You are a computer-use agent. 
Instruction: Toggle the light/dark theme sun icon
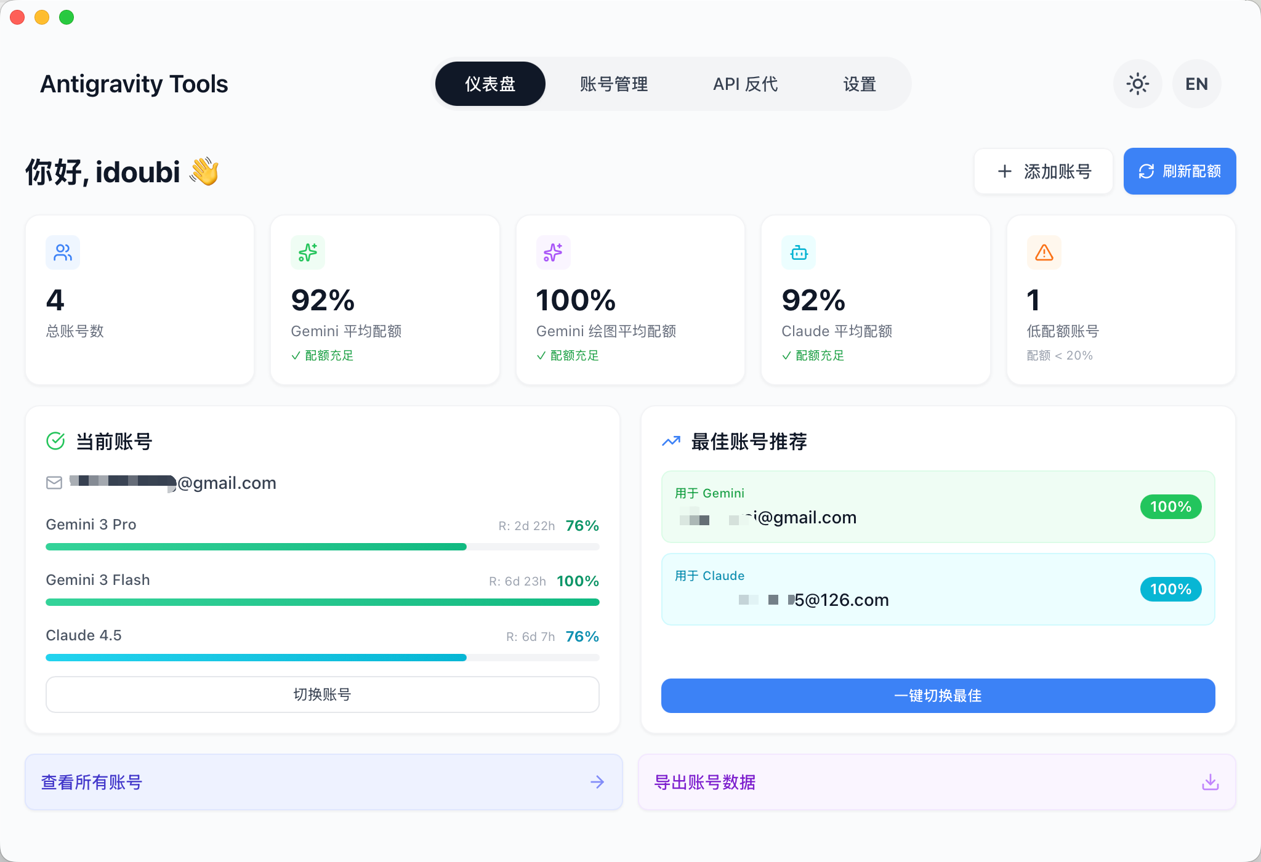[1137, 84]
